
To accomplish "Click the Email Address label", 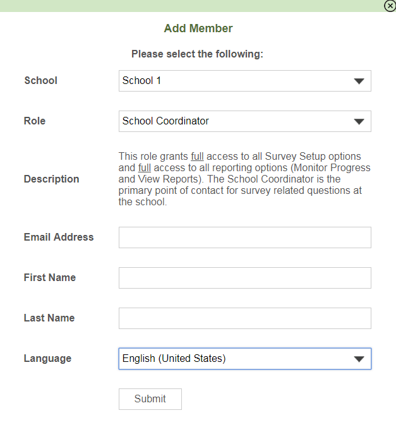I will pos(59,237).
